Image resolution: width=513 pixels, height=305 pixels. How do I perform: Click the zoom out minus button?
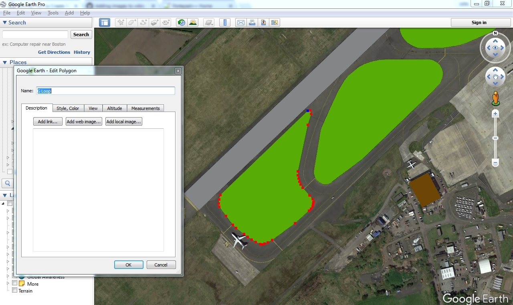click(495, 163)
